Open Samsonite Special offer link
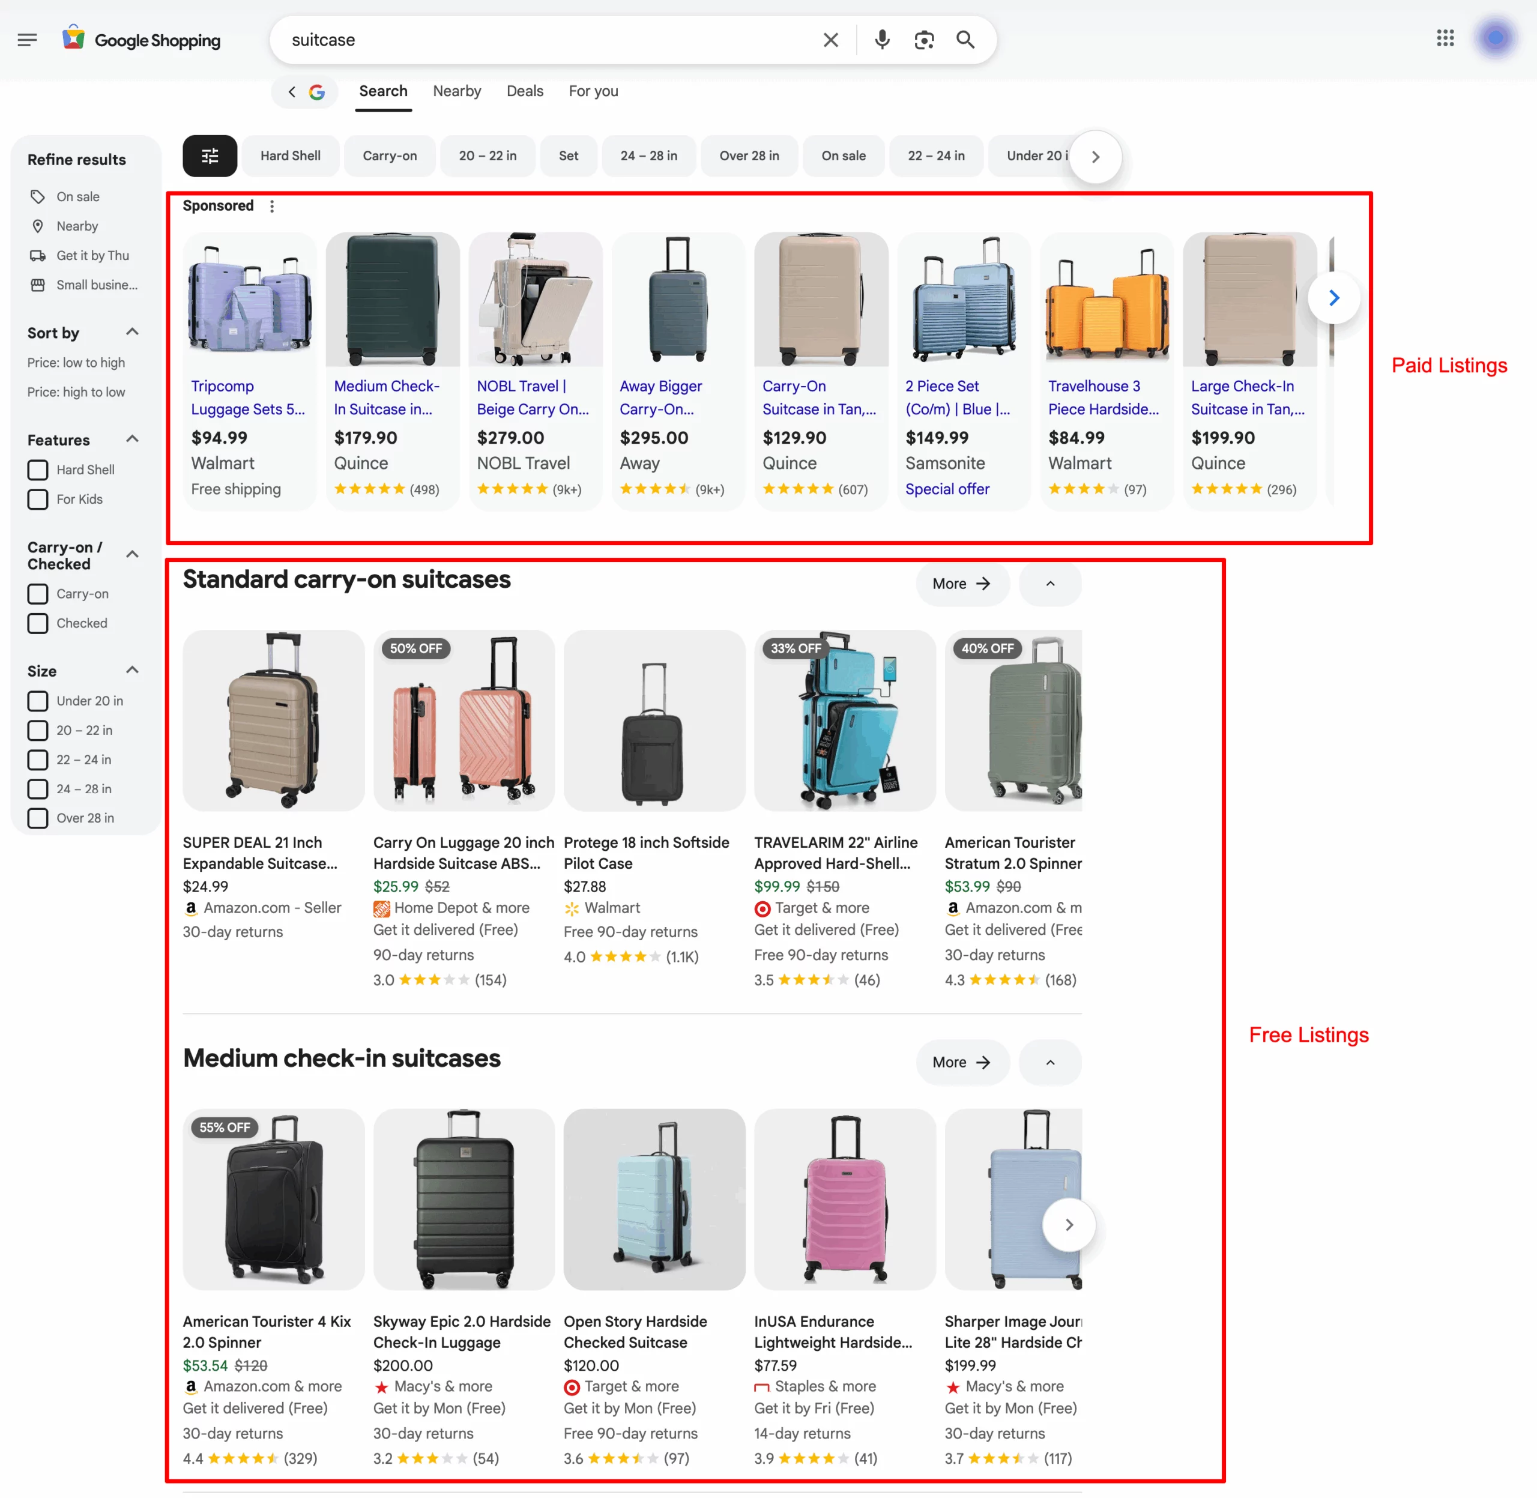Screen dimensions: 1537x1498 [x=947, y=489]
